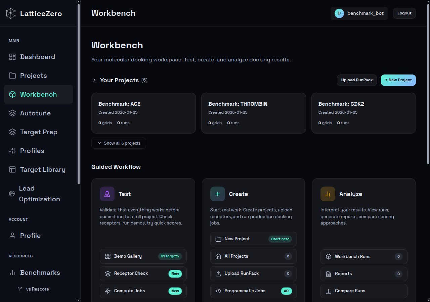
Task: Click the Dashboard grid icon in sidebar
Action: (12, 57)
